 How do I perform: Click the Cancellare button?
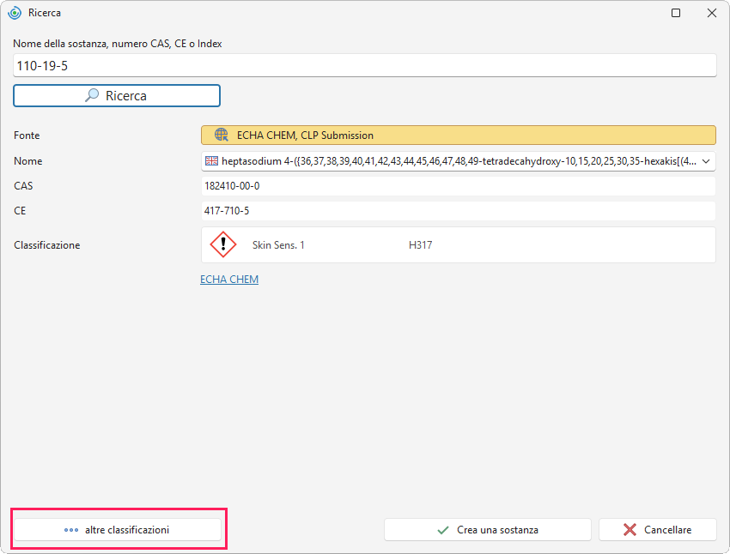(657, 530)
